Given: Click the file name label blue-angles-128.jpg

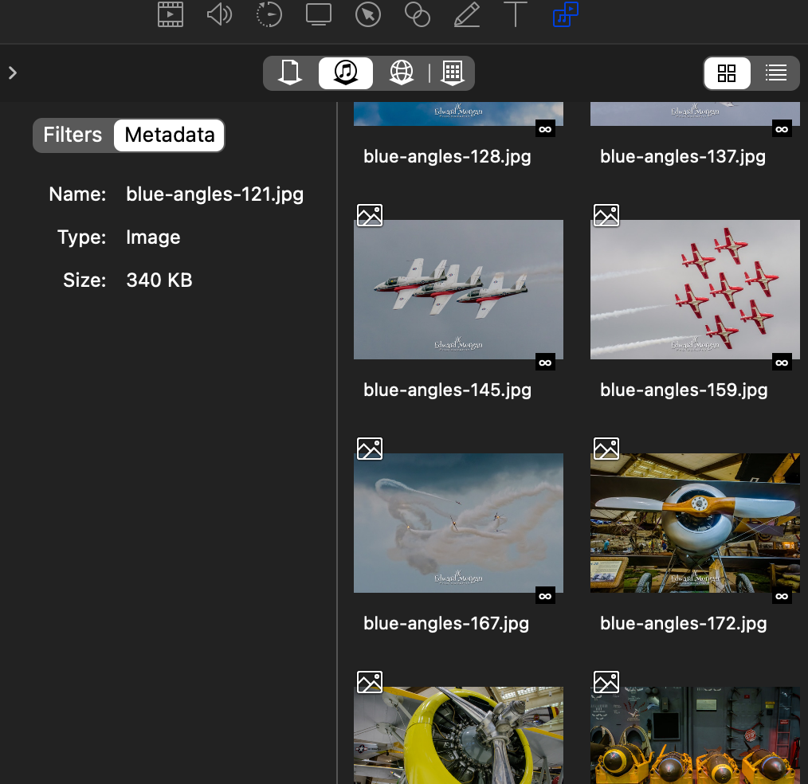Looking at the screenshot, I should [x=447, y=157].
